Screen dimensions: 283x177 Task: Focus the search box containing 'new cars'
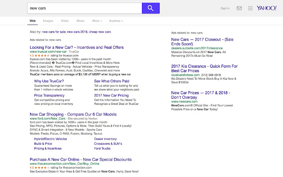tap(84, 8)
